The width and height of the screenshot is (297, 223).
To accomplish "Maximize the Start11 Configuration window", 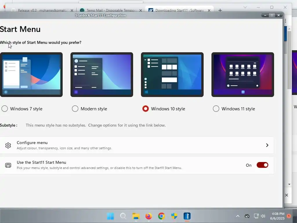I will (272, 15).
